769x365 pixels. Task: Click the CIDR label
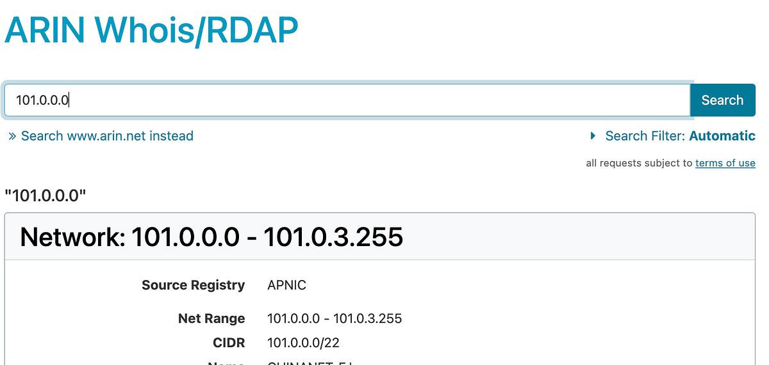tap(229, 343)
